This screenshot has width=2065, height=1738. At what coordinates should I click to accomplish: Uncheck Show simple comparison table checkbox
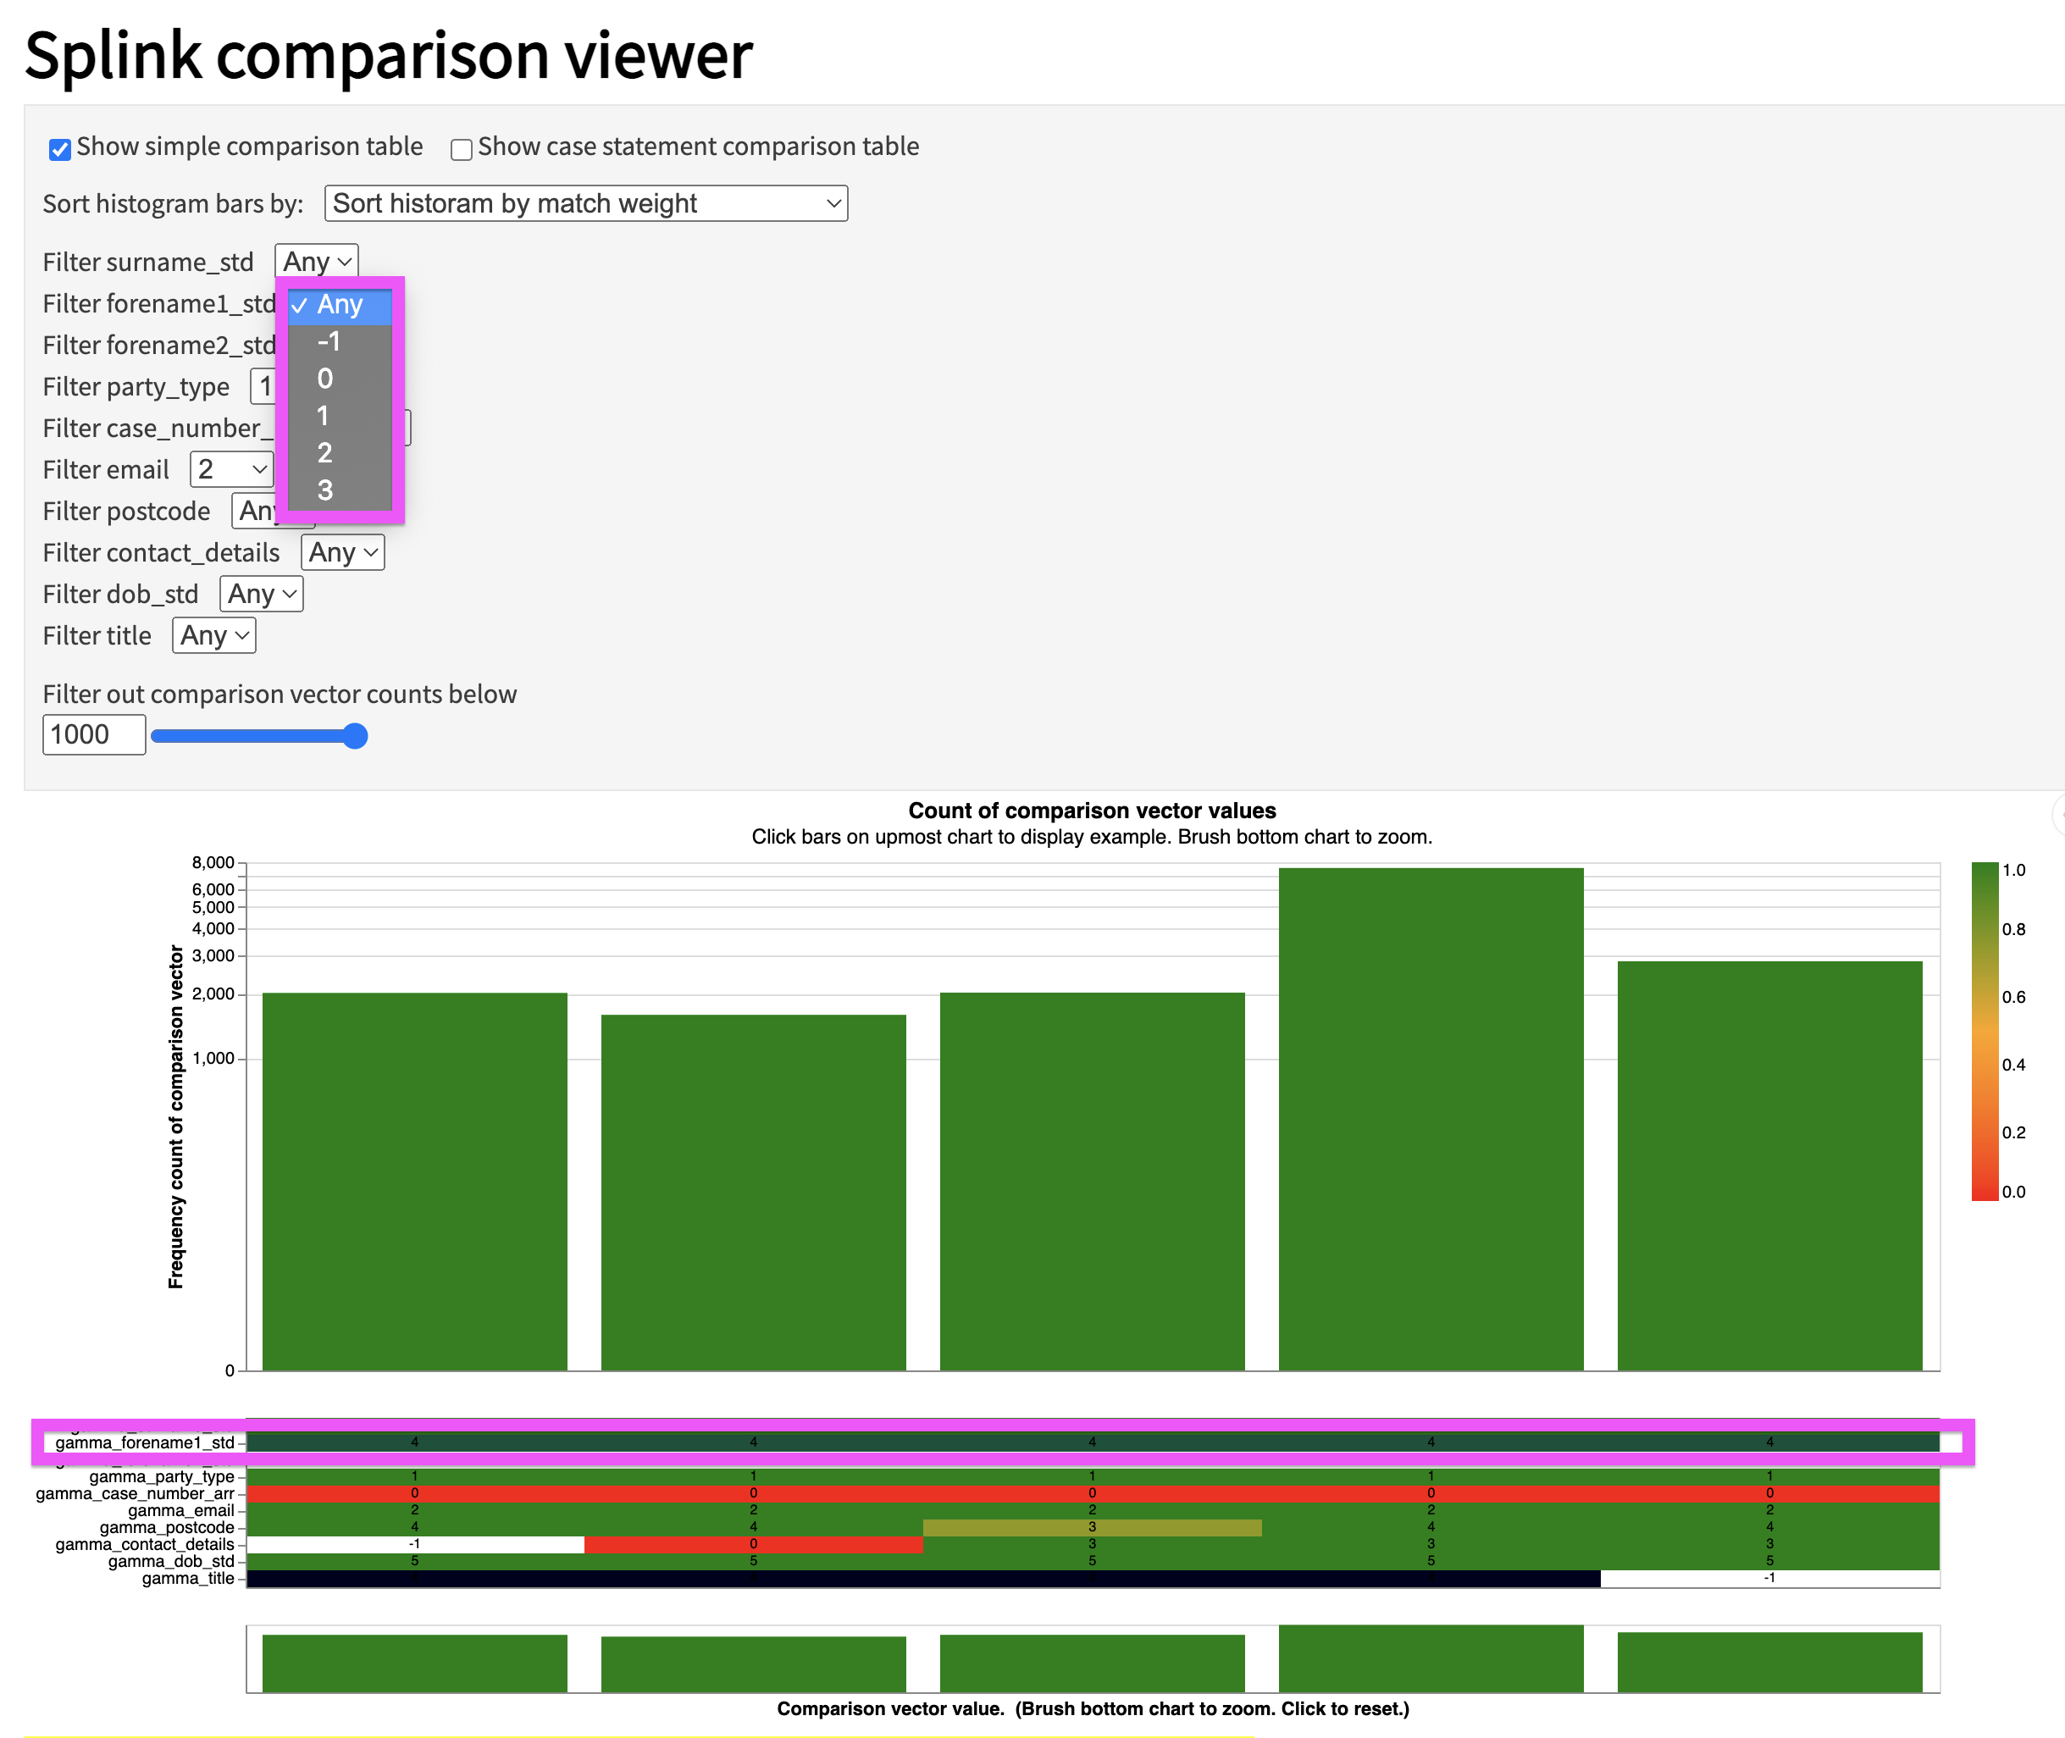[x=60, y=149]
